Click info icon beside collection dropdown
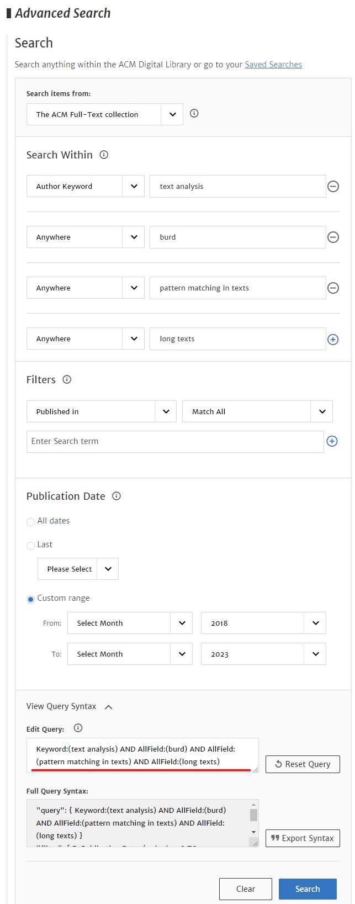Screen dimensions: 355x904 [194, 114]
